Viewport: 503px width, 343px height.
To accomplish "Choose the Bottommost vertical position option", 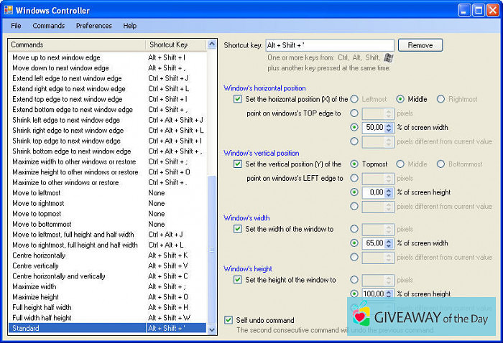I will [440, 164].
